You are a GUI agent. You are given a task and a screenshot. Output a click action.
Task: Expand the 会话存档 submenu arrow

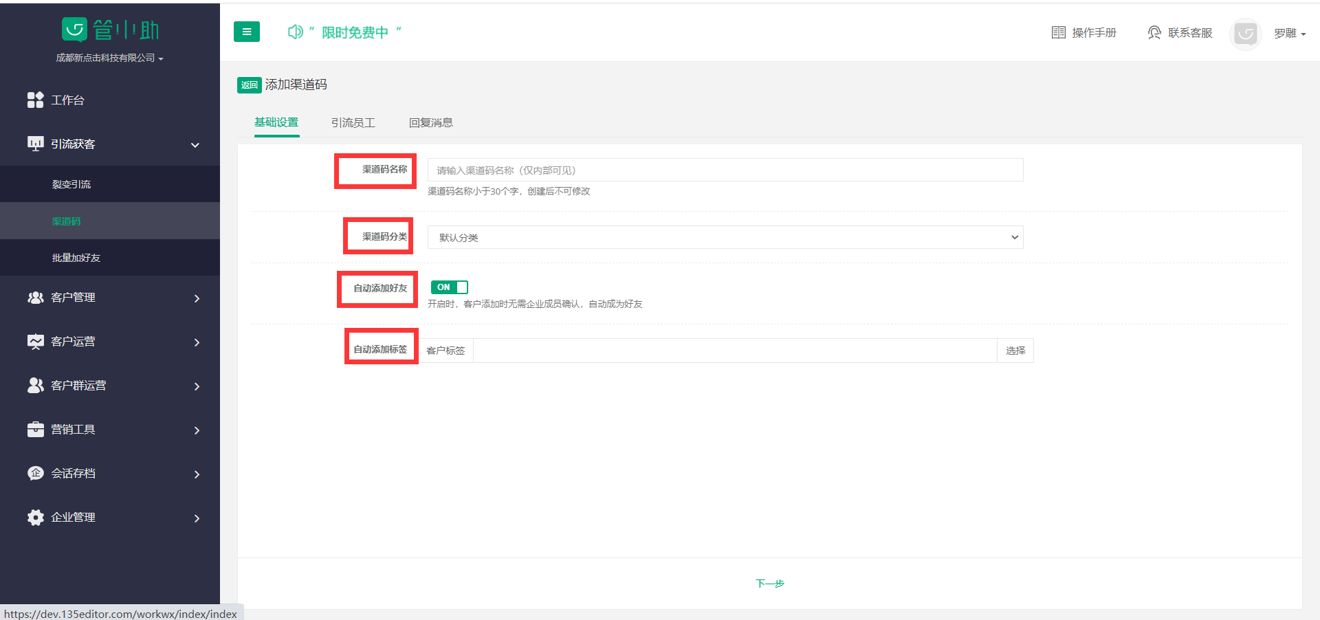coord(197,474)
